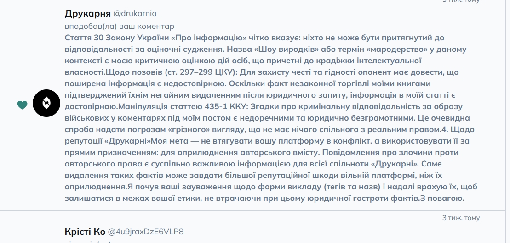Screen dimensions: 510x243
Task: Click the line starting "видалення таких фактів"
Action: pos(251,175)
